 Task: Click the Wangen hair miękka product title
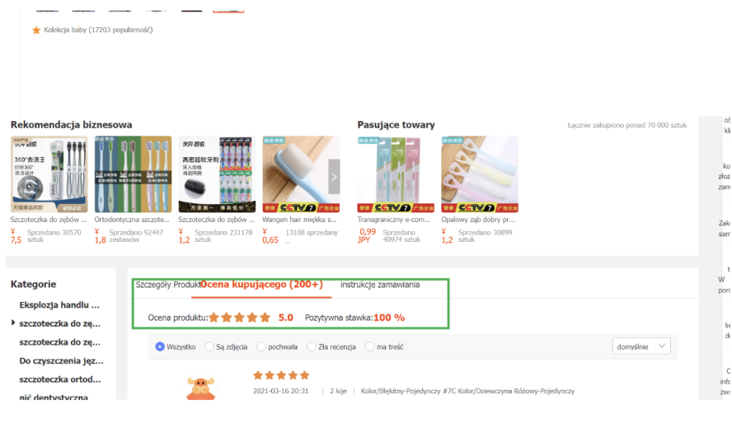(299, 220)
